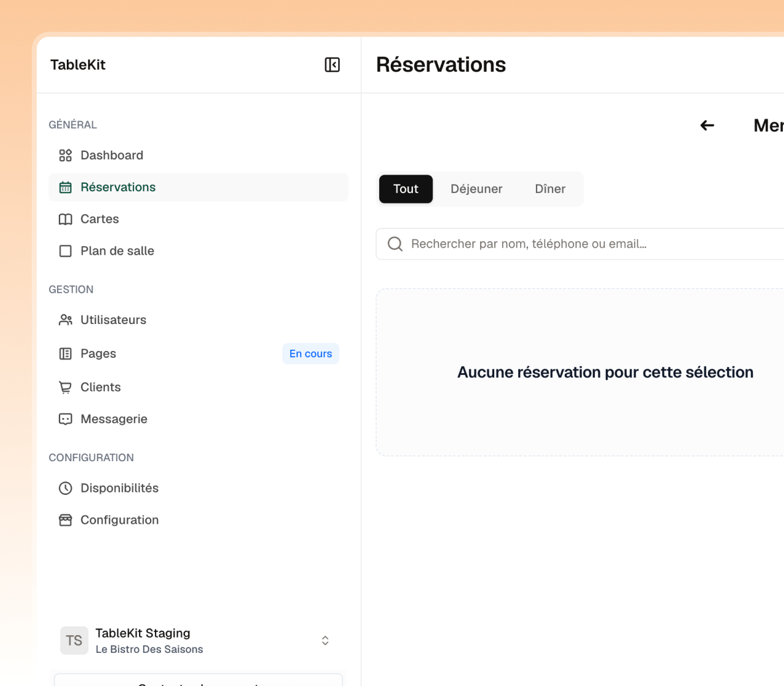Click the Messagerie chat icon
The height and width of the screenshot is (686, 784).
[66, 419]
